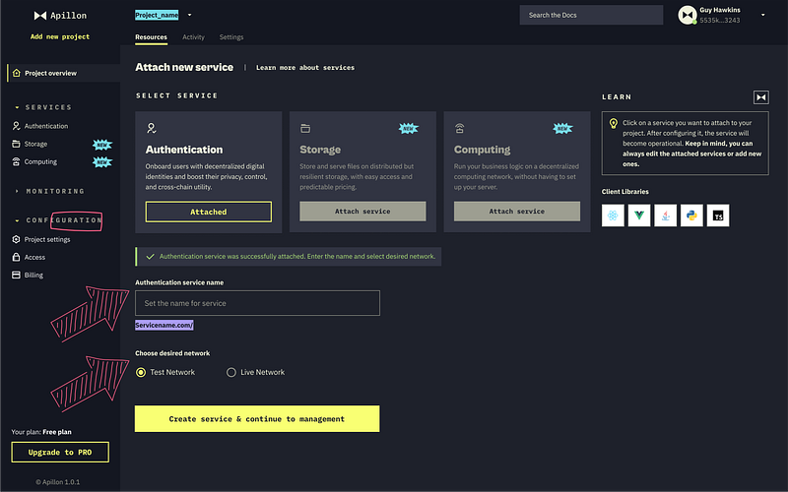Screen dimensions: 788x492
Task: Click the Apillon 1.0.1 version text
Action: tap(58, 482)
